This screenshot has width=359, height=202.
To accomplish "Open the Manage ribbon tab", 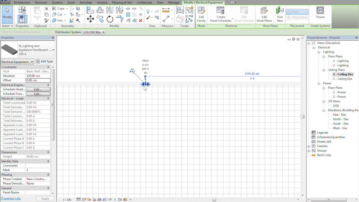I will [x=174, y=3].
